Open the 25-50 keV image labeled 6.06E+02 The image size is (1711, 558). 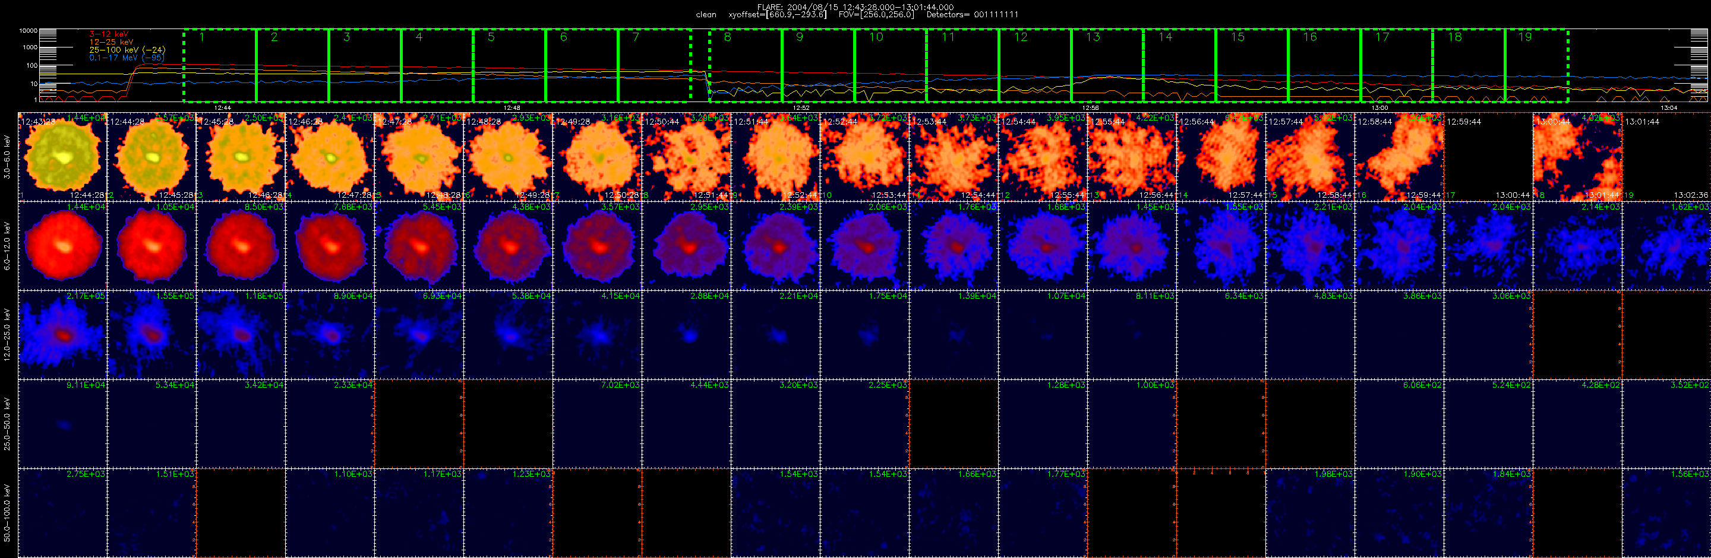click(x=1399, y=423)
